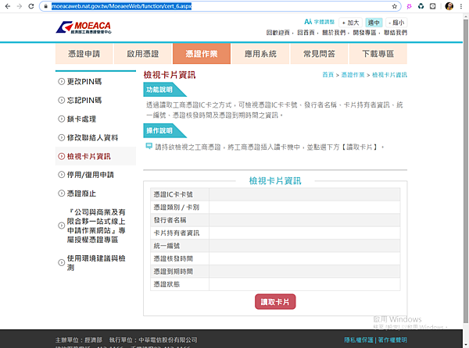The width and height of the screenshot is (469, 348).
Task: Open the 啟用憑證 tab
Action: coord(143,54)
